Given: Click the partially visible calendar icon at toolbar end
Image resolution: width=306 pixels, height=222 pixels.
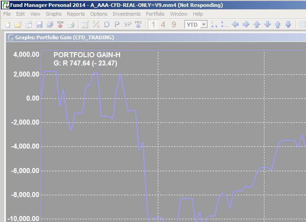Looking at the screenshot, I should click(x=303, y=25).
